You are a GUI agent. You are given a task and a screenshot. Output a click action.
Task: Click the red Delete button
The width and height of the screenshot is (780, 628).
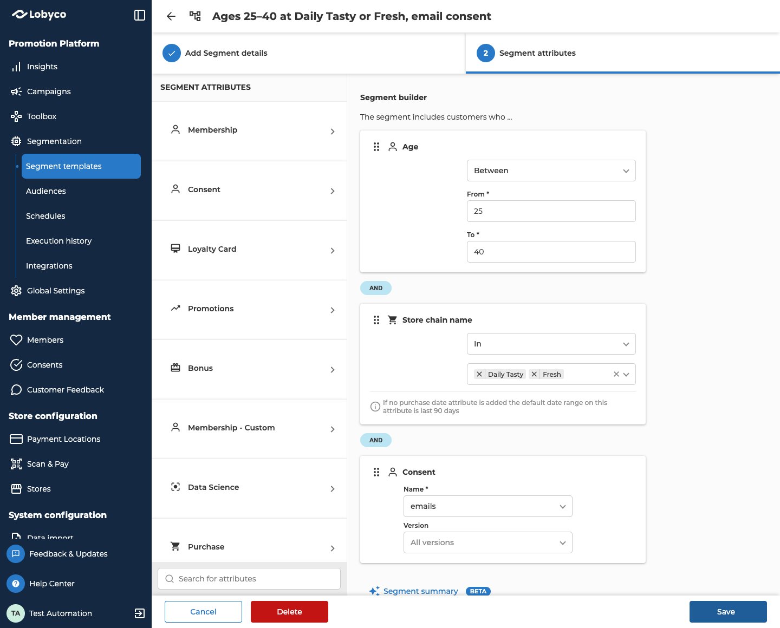point(289,612)
